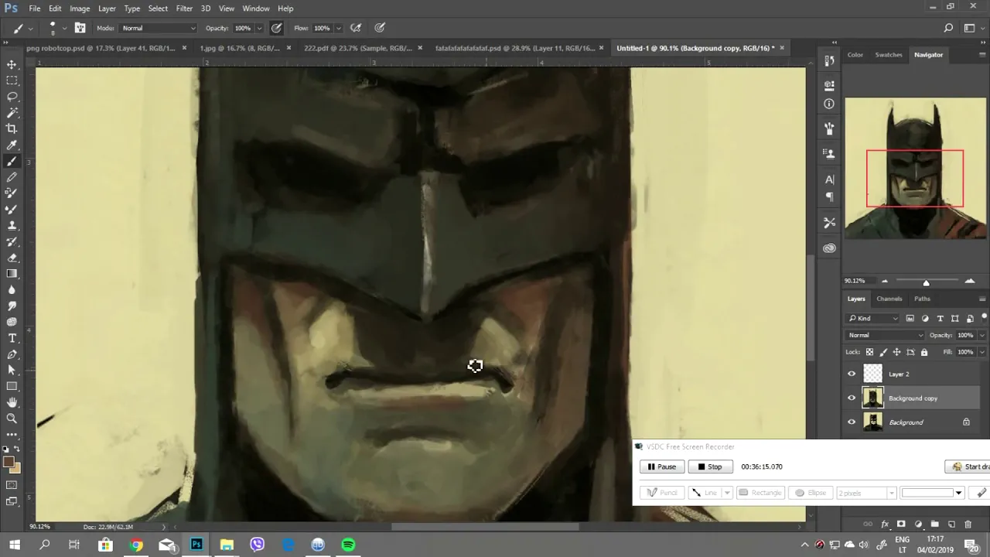990x557 pixels.
Task: Open Photoshop search icon in options bar
Action: 949,28
